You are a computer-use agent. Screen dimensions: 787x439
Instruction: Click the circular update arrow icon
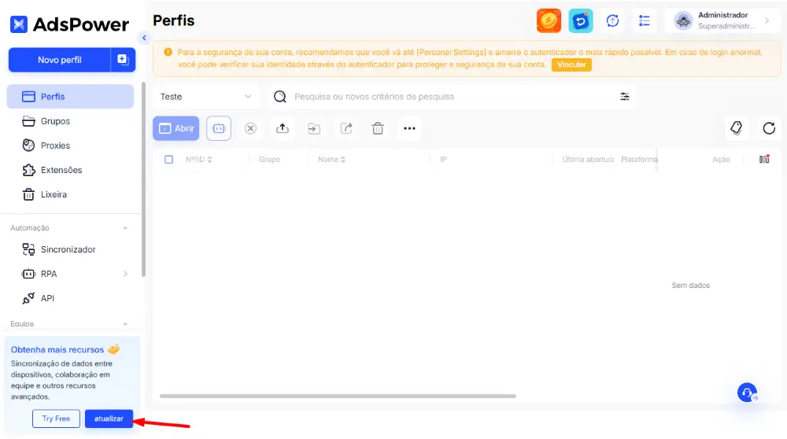point(612,21)
